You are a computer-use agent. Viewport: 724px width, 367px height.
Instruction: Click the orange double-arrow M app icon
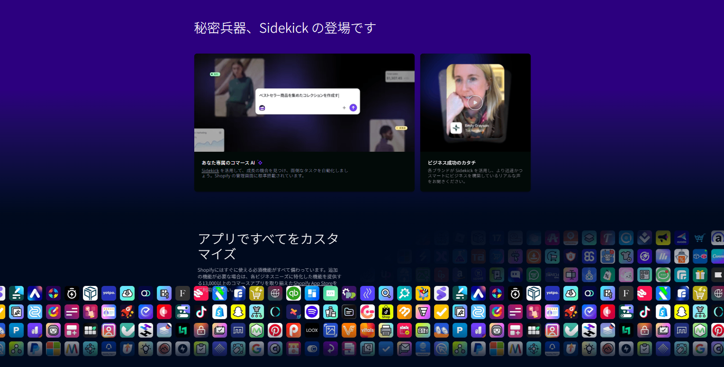coord(405,312)
